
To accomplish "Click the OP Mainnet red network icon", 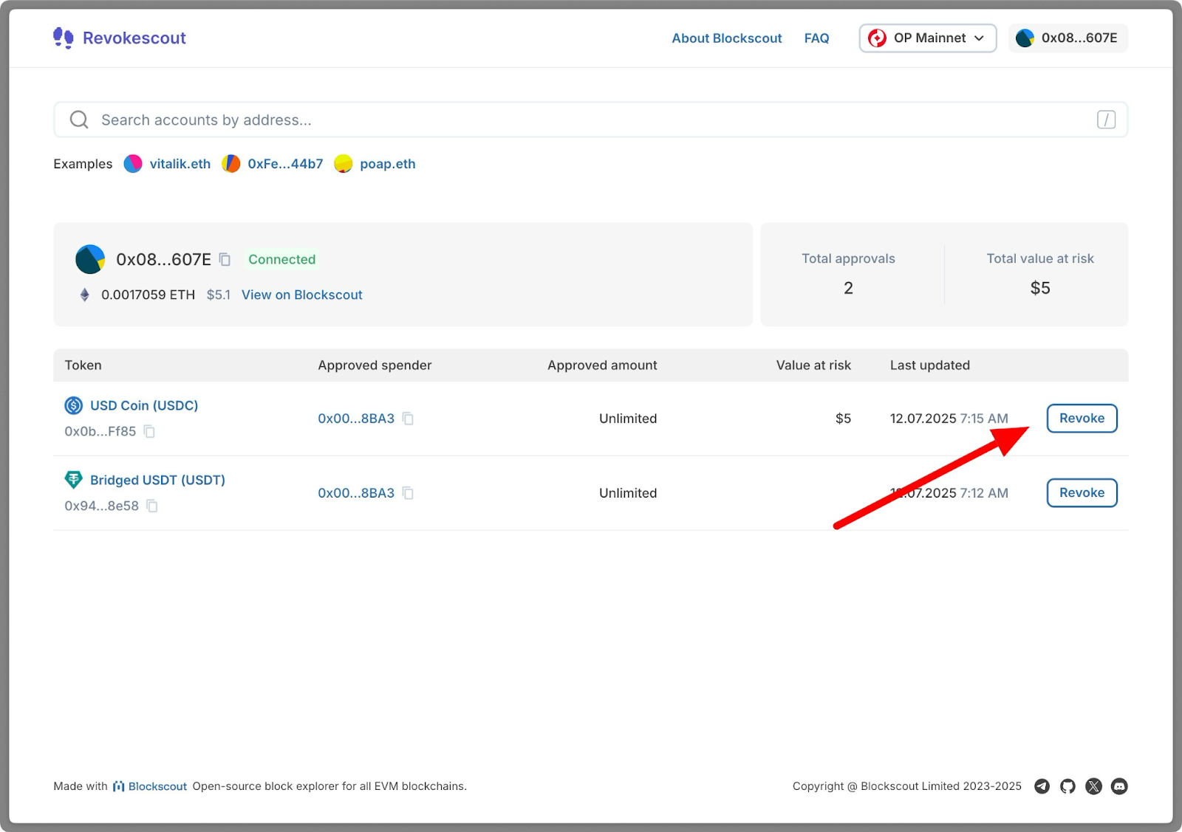I will [877, 38].
